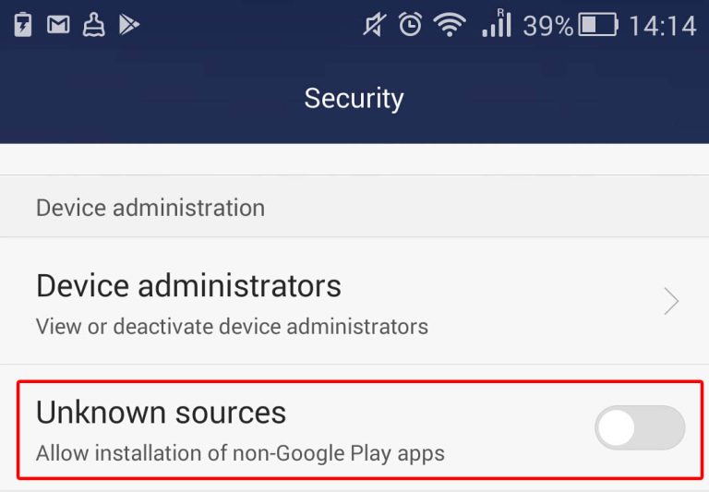Tap "View or deactivate device administrators" text

click(x=232, y=326)
